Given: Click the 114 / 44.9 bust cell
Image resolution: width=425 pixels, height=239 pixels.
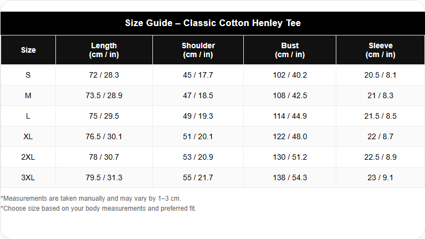Looking at the screenshot, I should pos(290,116).
